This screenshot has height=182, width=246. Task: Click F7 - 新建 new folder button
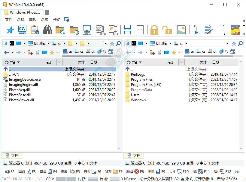tap(123, 171)
